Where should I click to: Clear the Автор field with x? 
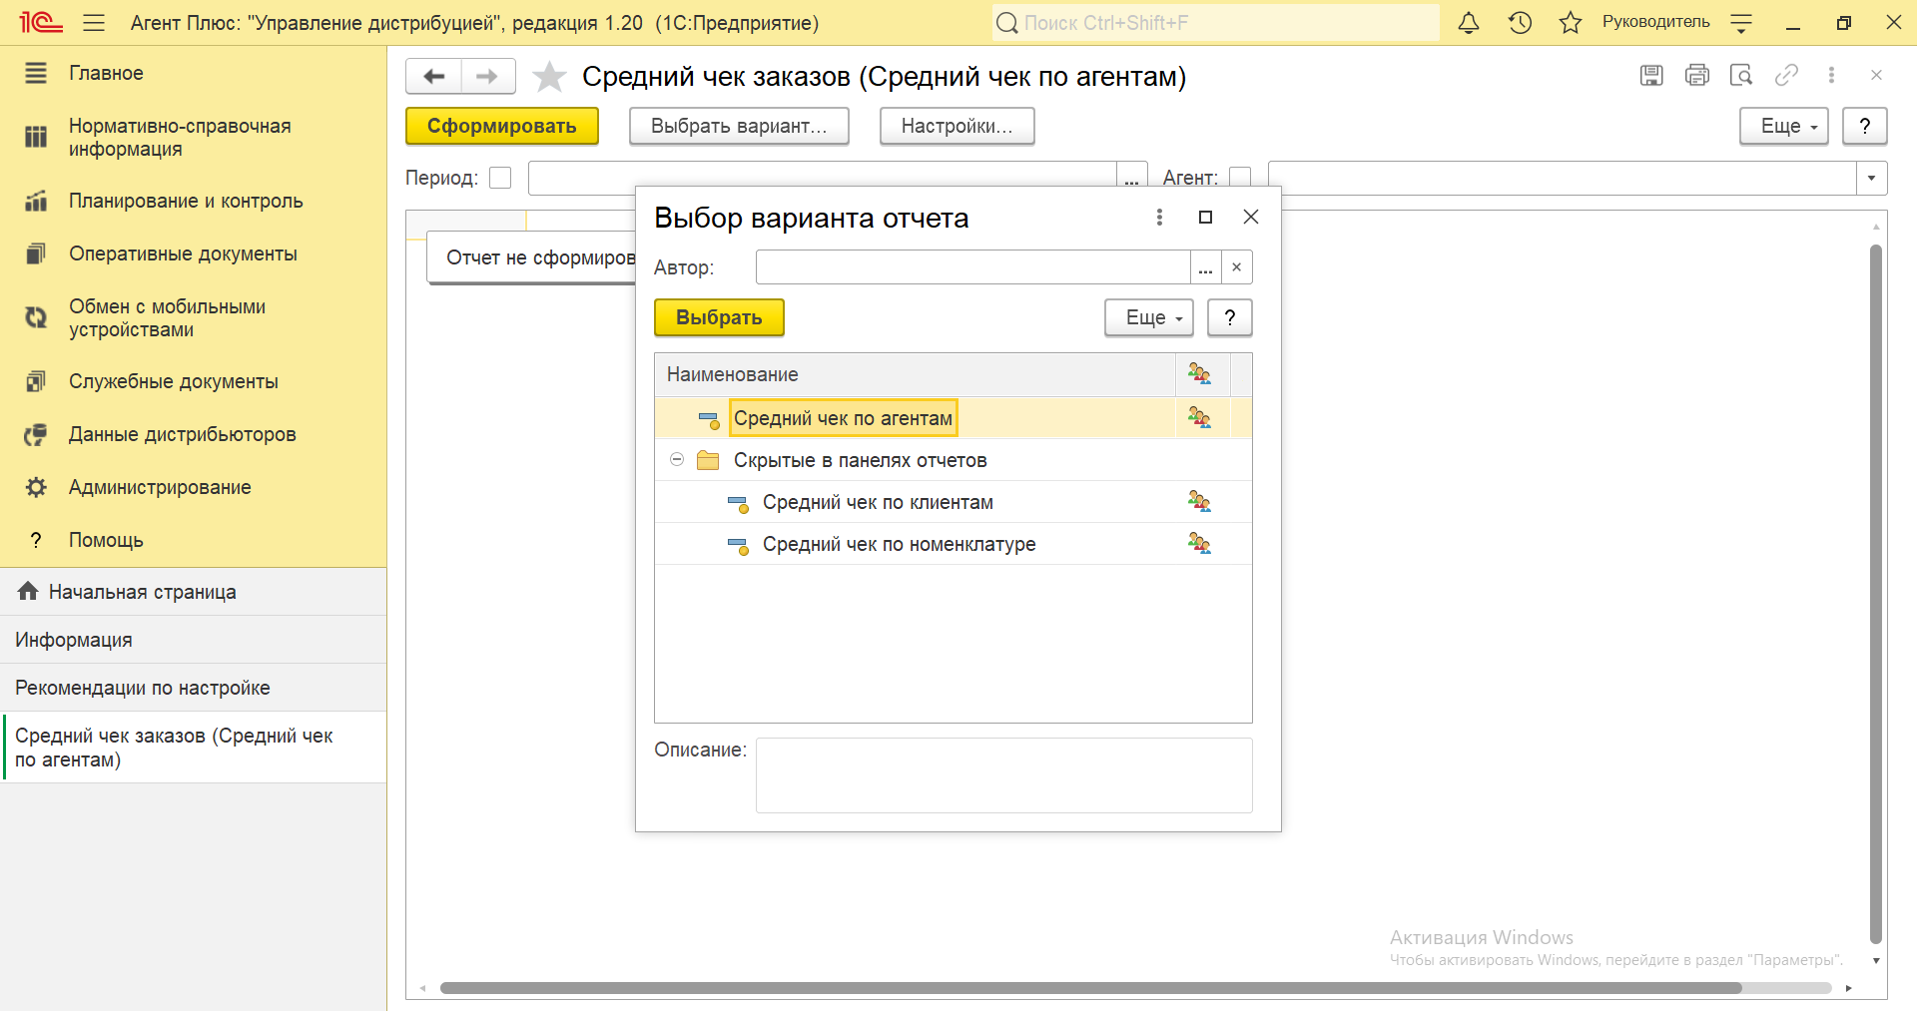[x=1236, y=267]
